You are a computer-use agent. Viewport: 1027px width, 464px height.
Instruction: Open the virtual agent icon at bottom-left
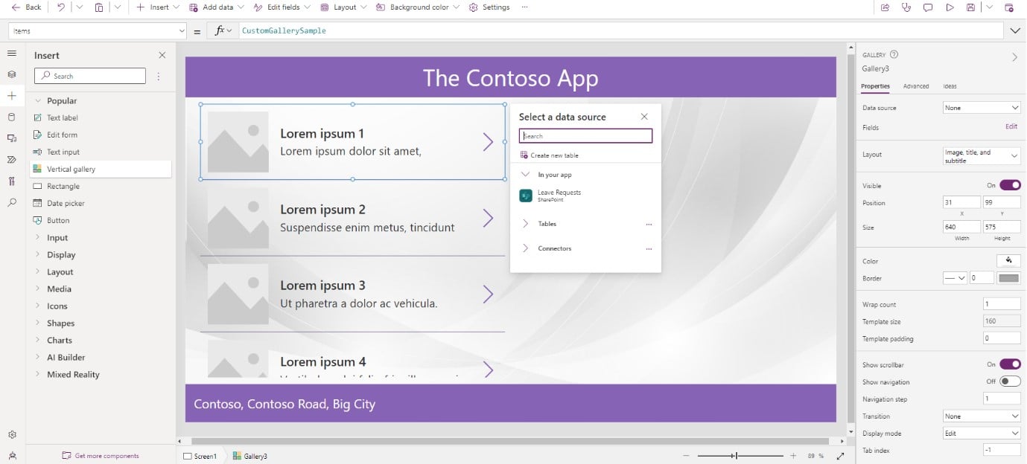[12, 455]
